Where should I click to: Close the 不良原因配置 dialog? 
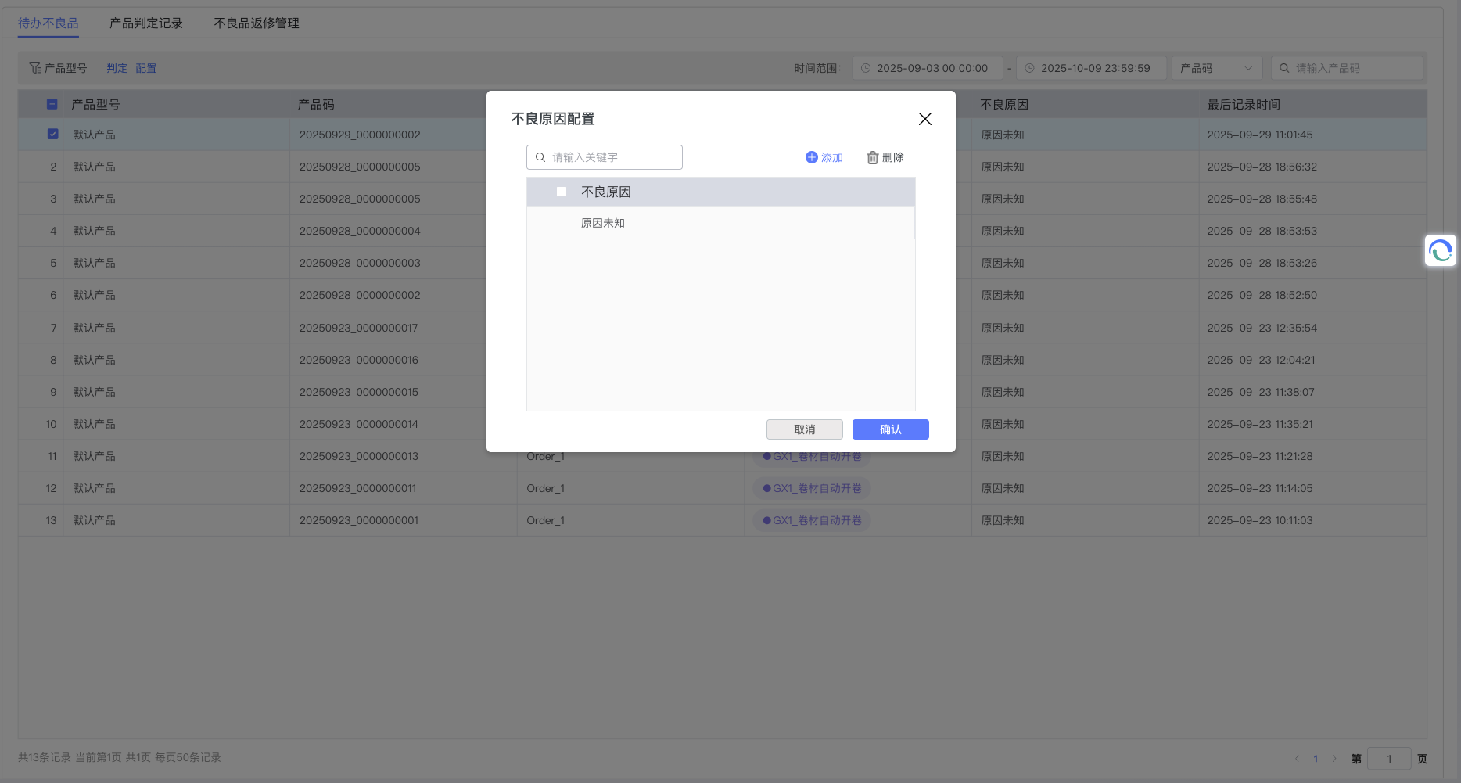(x=924, y=119)
